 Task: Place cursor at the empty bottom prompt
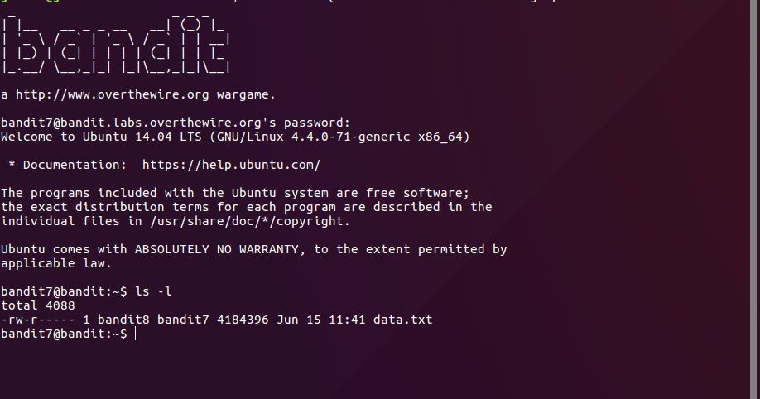point(136,334)
